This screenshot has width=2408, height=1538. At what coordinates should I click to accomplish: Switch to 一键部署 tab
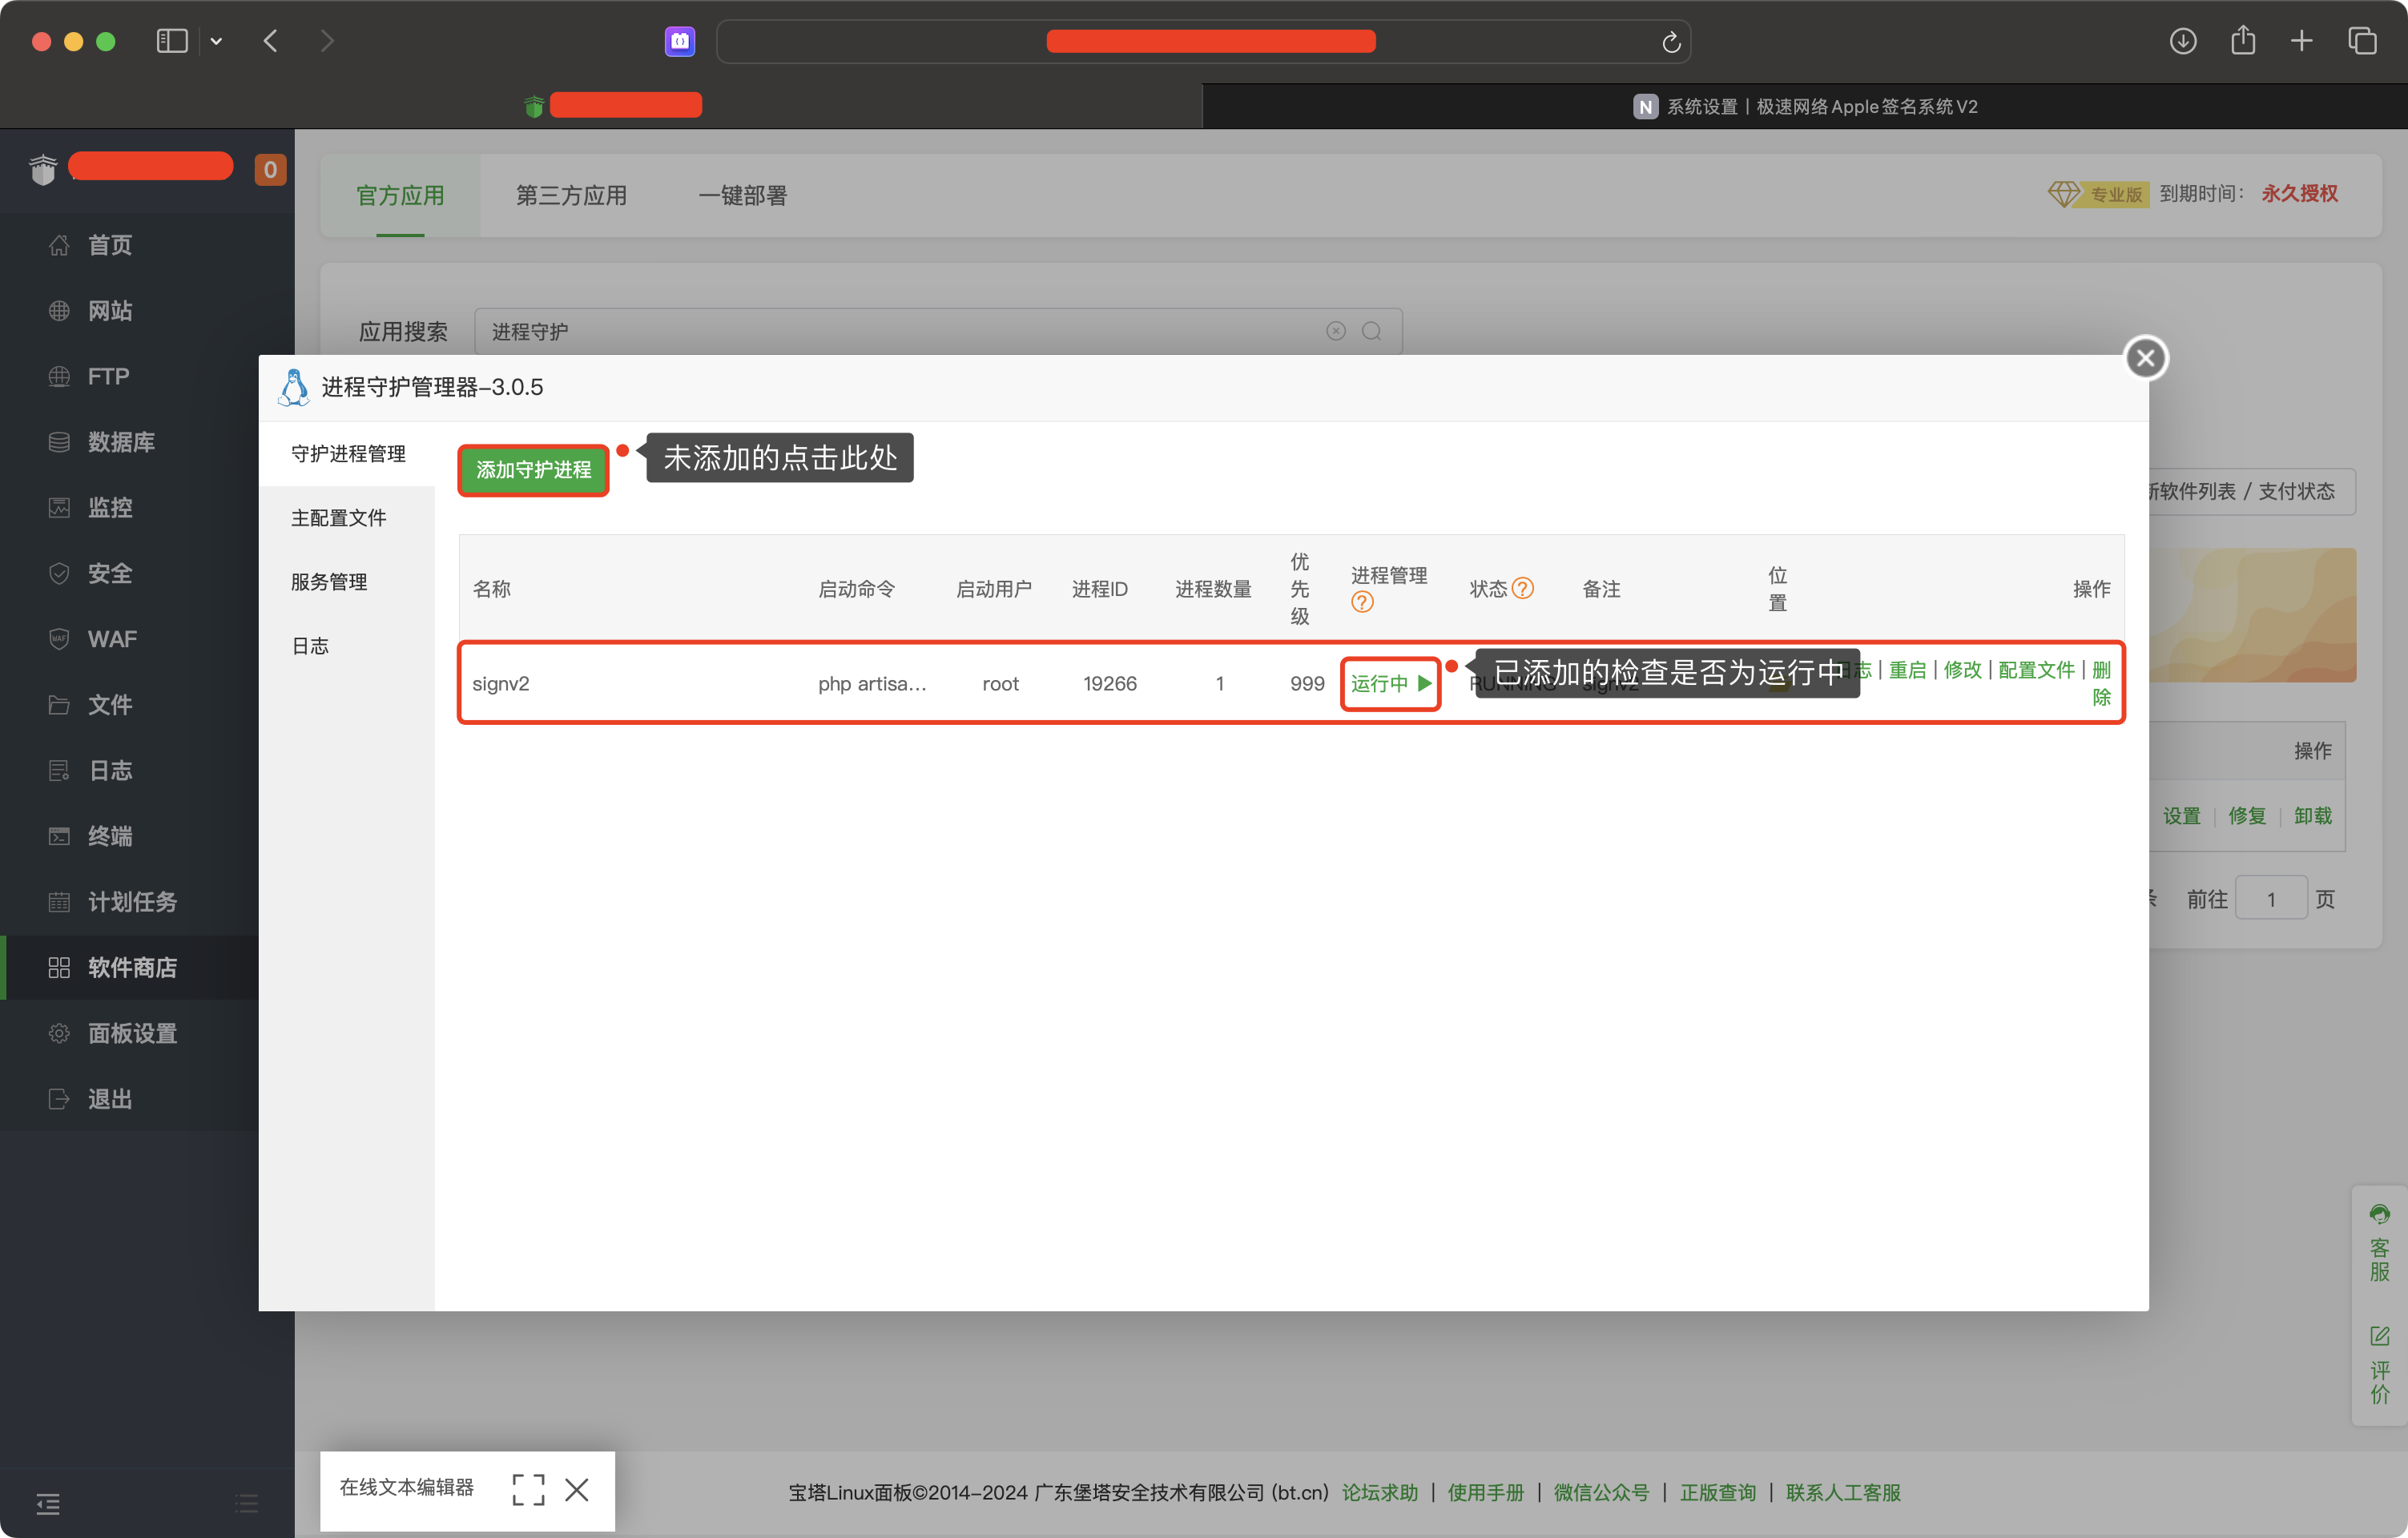pyautogui.click(x=742, y=195)
